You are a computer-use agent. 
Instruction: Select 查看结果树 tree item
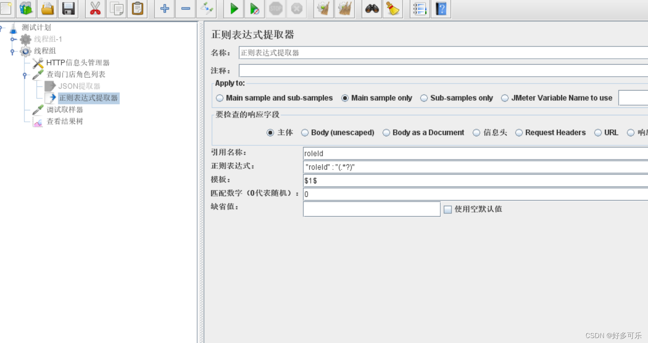[x=65, y=121]
